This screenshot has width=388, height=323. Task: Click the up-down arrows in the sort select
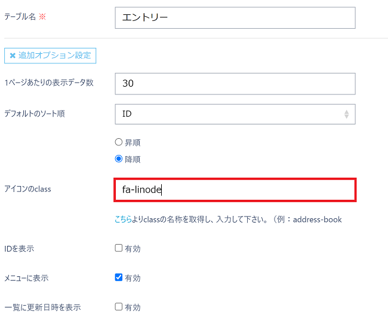click(x=346, y=114)
